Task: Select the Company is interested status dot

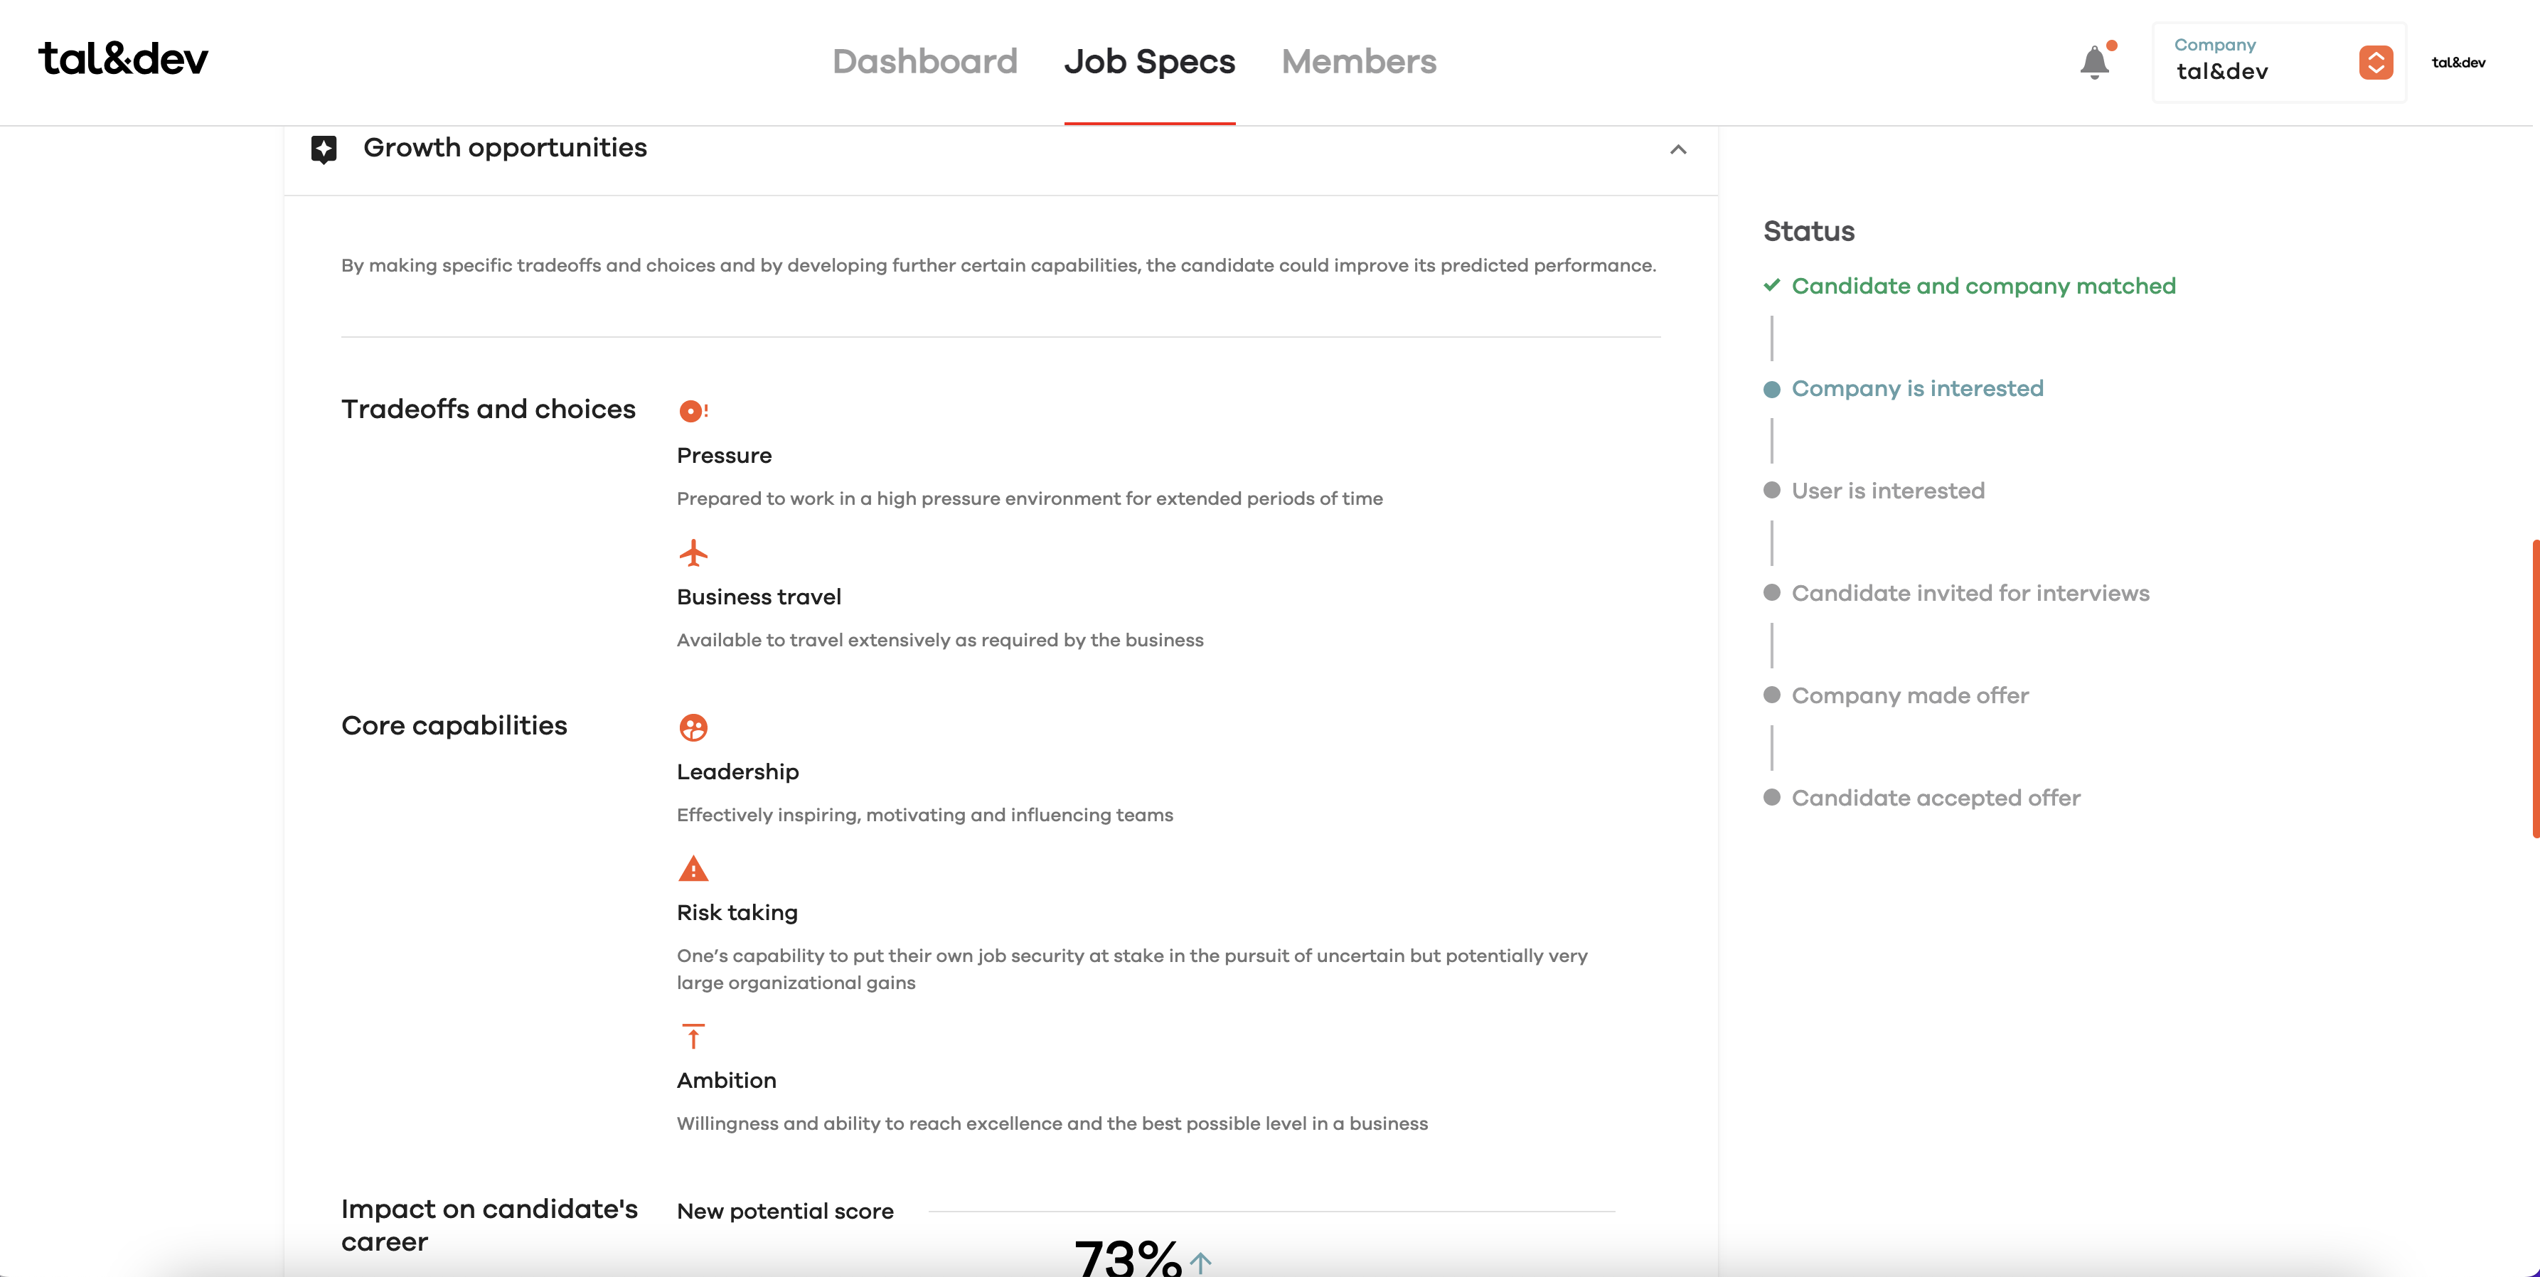Action: click(1772, 388)
